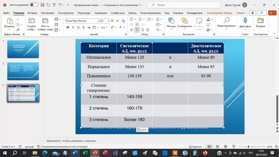
Task: Switch to the Анимация tab
Action: [x=101, y=13]
